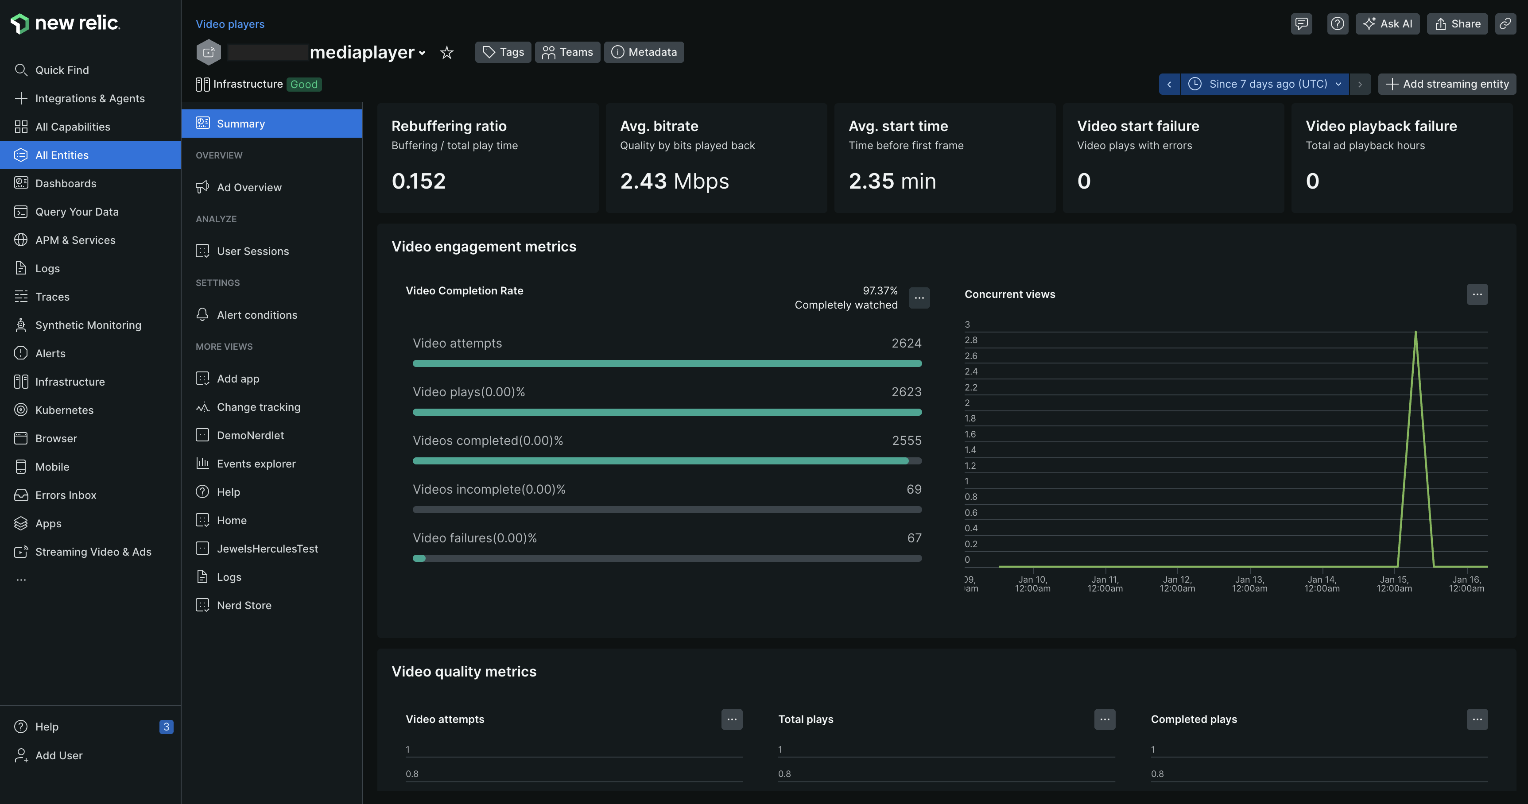Image resolution: width=1528 pixels, height=804 pixels.
Task: Follow the Video players breadcrumb link
Action: [229, 24]
